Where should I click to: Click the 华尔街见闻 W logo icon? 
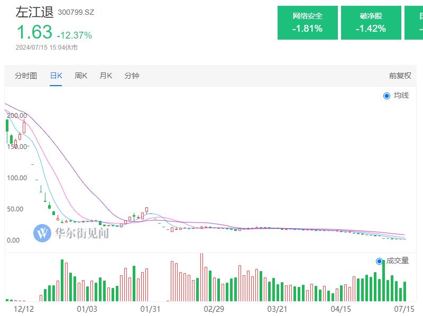42,233
